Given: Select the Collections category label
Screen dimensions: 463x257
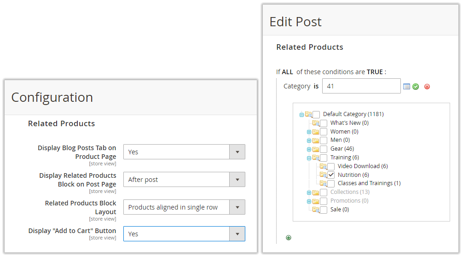Looking at the screenshot, I should click(x=350, y=192).
